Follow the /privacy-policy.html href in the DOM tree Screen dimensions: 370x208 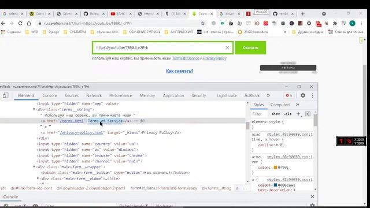click(82, 132)
